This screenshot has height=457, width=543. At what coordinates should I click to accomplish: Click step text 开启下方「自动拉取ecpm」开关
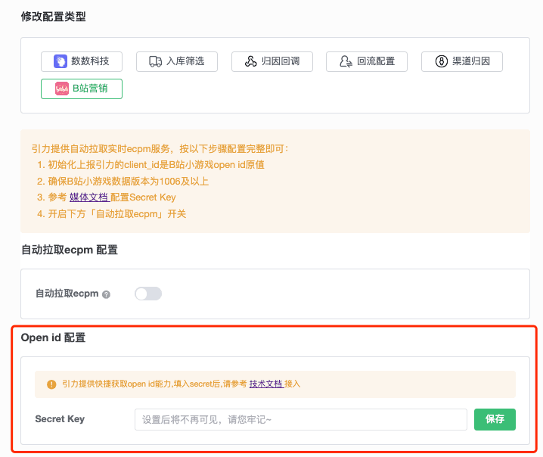point(116,214)
